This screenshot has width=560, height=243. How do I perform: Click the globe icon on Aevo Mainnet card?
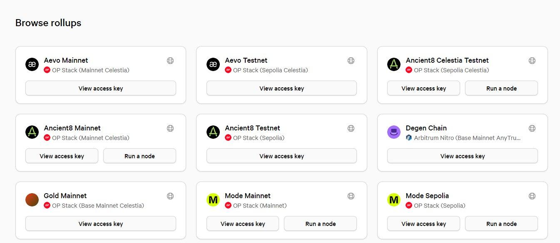(170, 61)
